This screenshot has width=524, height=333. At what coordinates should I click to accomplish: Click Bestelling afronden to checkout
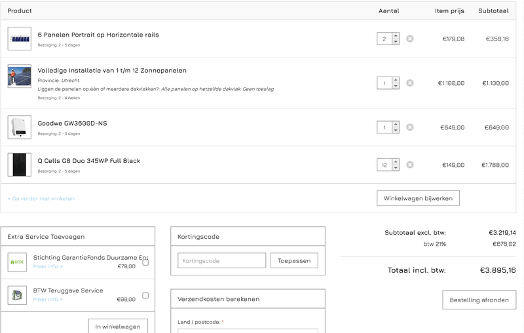479,300
